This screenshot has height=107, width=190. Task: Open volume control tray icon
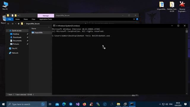click(167, 104)
